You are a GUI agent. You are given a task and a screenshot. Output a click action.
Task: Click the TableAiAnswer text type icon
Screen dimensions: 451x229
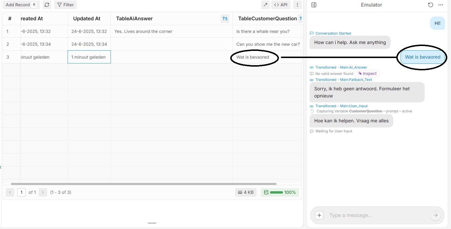[225, 19]
